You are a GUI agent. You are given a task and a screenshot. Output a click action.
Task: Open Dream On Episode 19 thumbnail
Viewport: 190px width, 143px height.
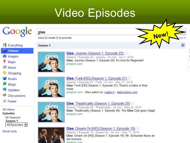click(51, 135)
